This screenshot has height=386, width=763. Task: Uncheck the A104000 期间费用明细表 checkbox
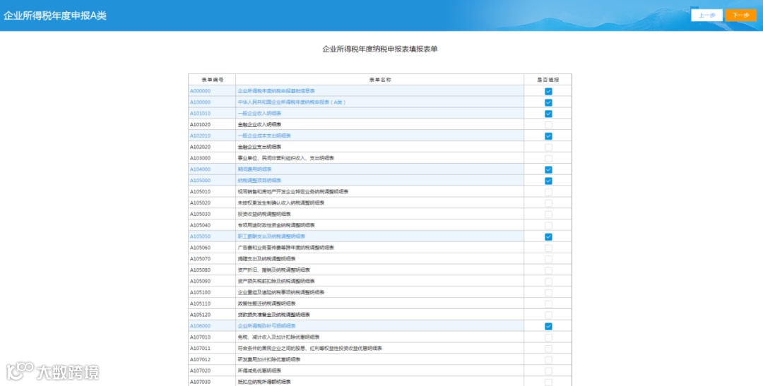tap(548, 169)
